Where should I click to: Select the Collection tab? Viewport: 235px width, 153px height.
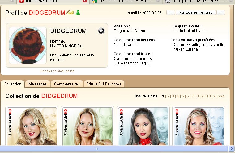(x=12, y=84)
